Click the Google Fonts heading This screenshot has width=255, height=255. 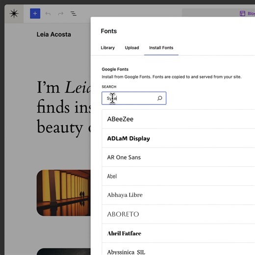[x=115, y=69]
